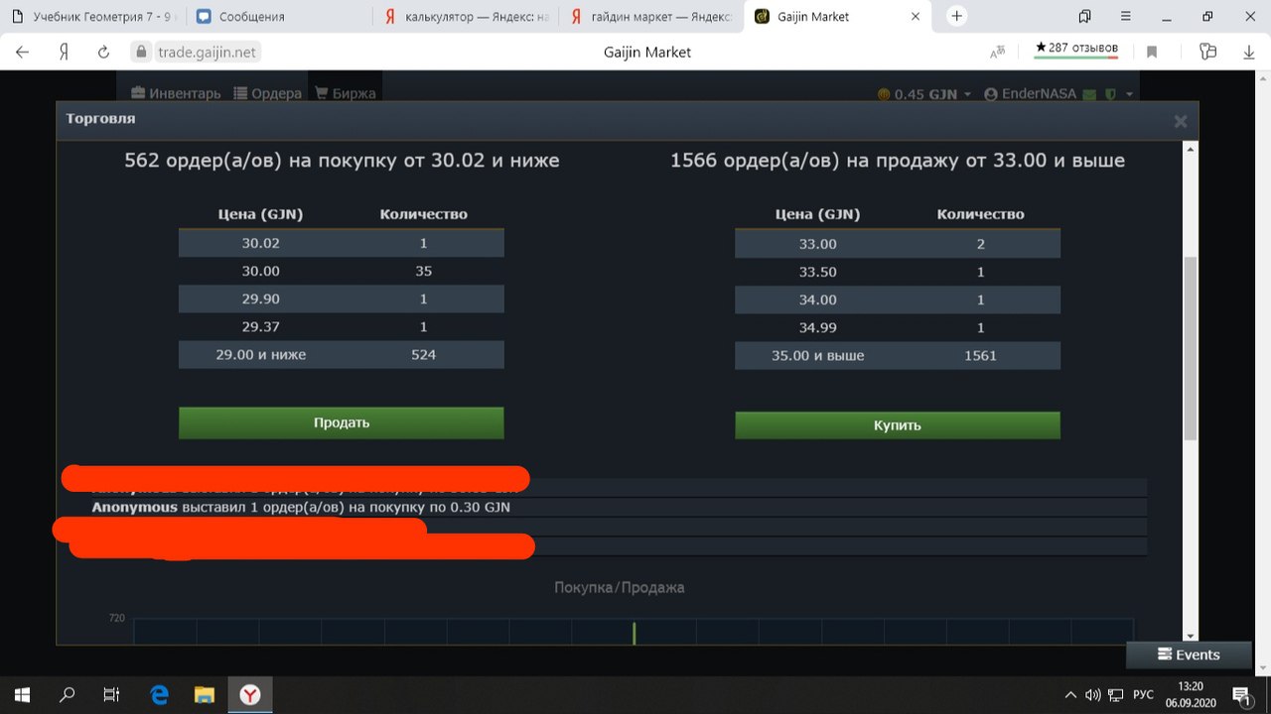The image size is (1271, 714).
Task: Open Windows taskbar search
Action: coord(67,695)
